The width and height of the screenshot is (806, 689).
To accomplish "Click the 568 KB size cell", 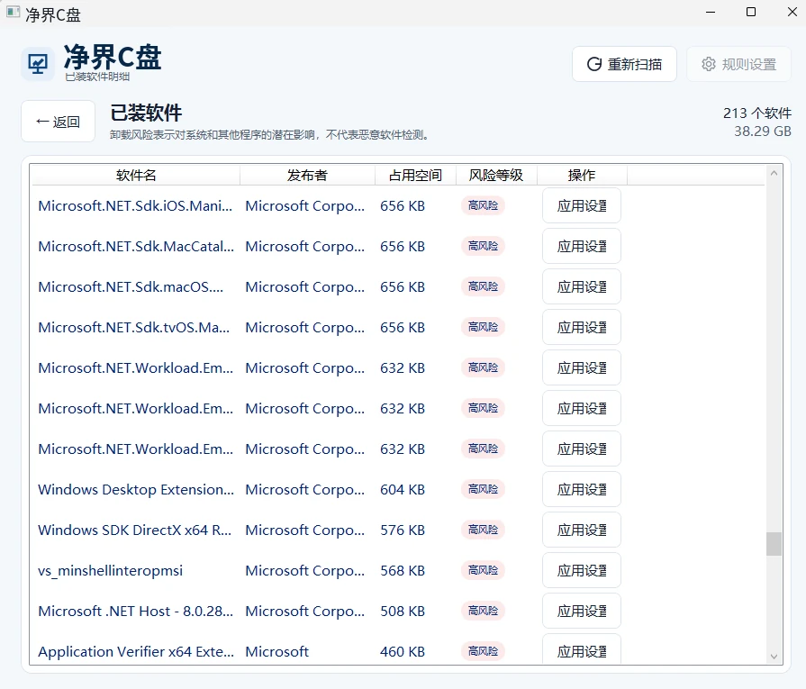I will click(403, 571).
